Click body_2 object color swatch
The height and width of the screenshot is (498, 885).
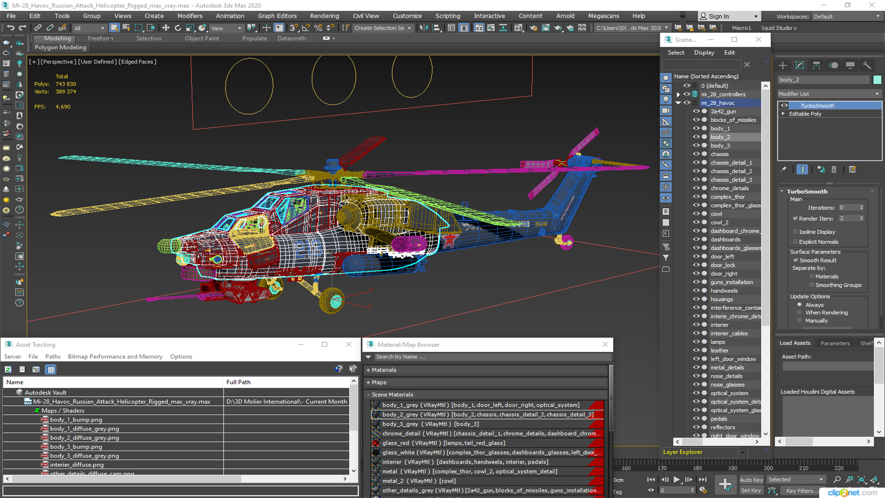click(x=877, y=80)
